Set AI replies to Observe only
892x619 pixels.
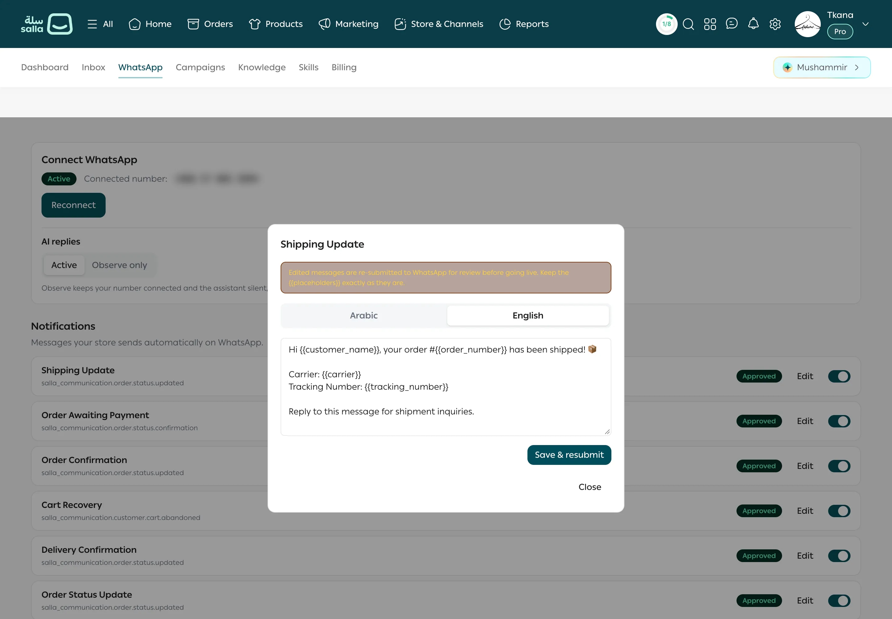(x=120, y=265)
